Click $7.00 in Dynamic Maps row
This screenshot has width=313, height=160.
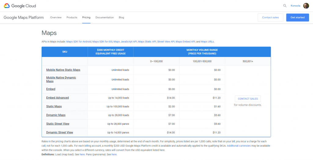[x=172, y=115]
